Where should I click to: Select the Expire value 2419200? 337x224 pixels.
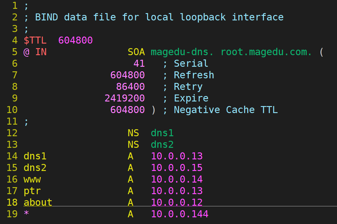[x=125, y=98]
